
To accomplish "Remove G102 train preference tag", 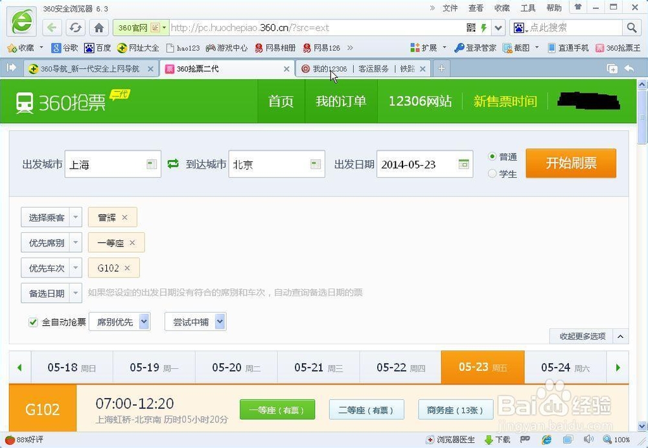I will coord(127,268).
